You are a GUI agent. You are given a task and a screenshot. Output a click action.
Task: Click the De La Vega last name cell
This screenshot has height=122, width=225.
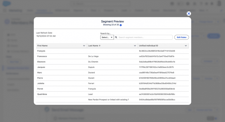[93, 56]
